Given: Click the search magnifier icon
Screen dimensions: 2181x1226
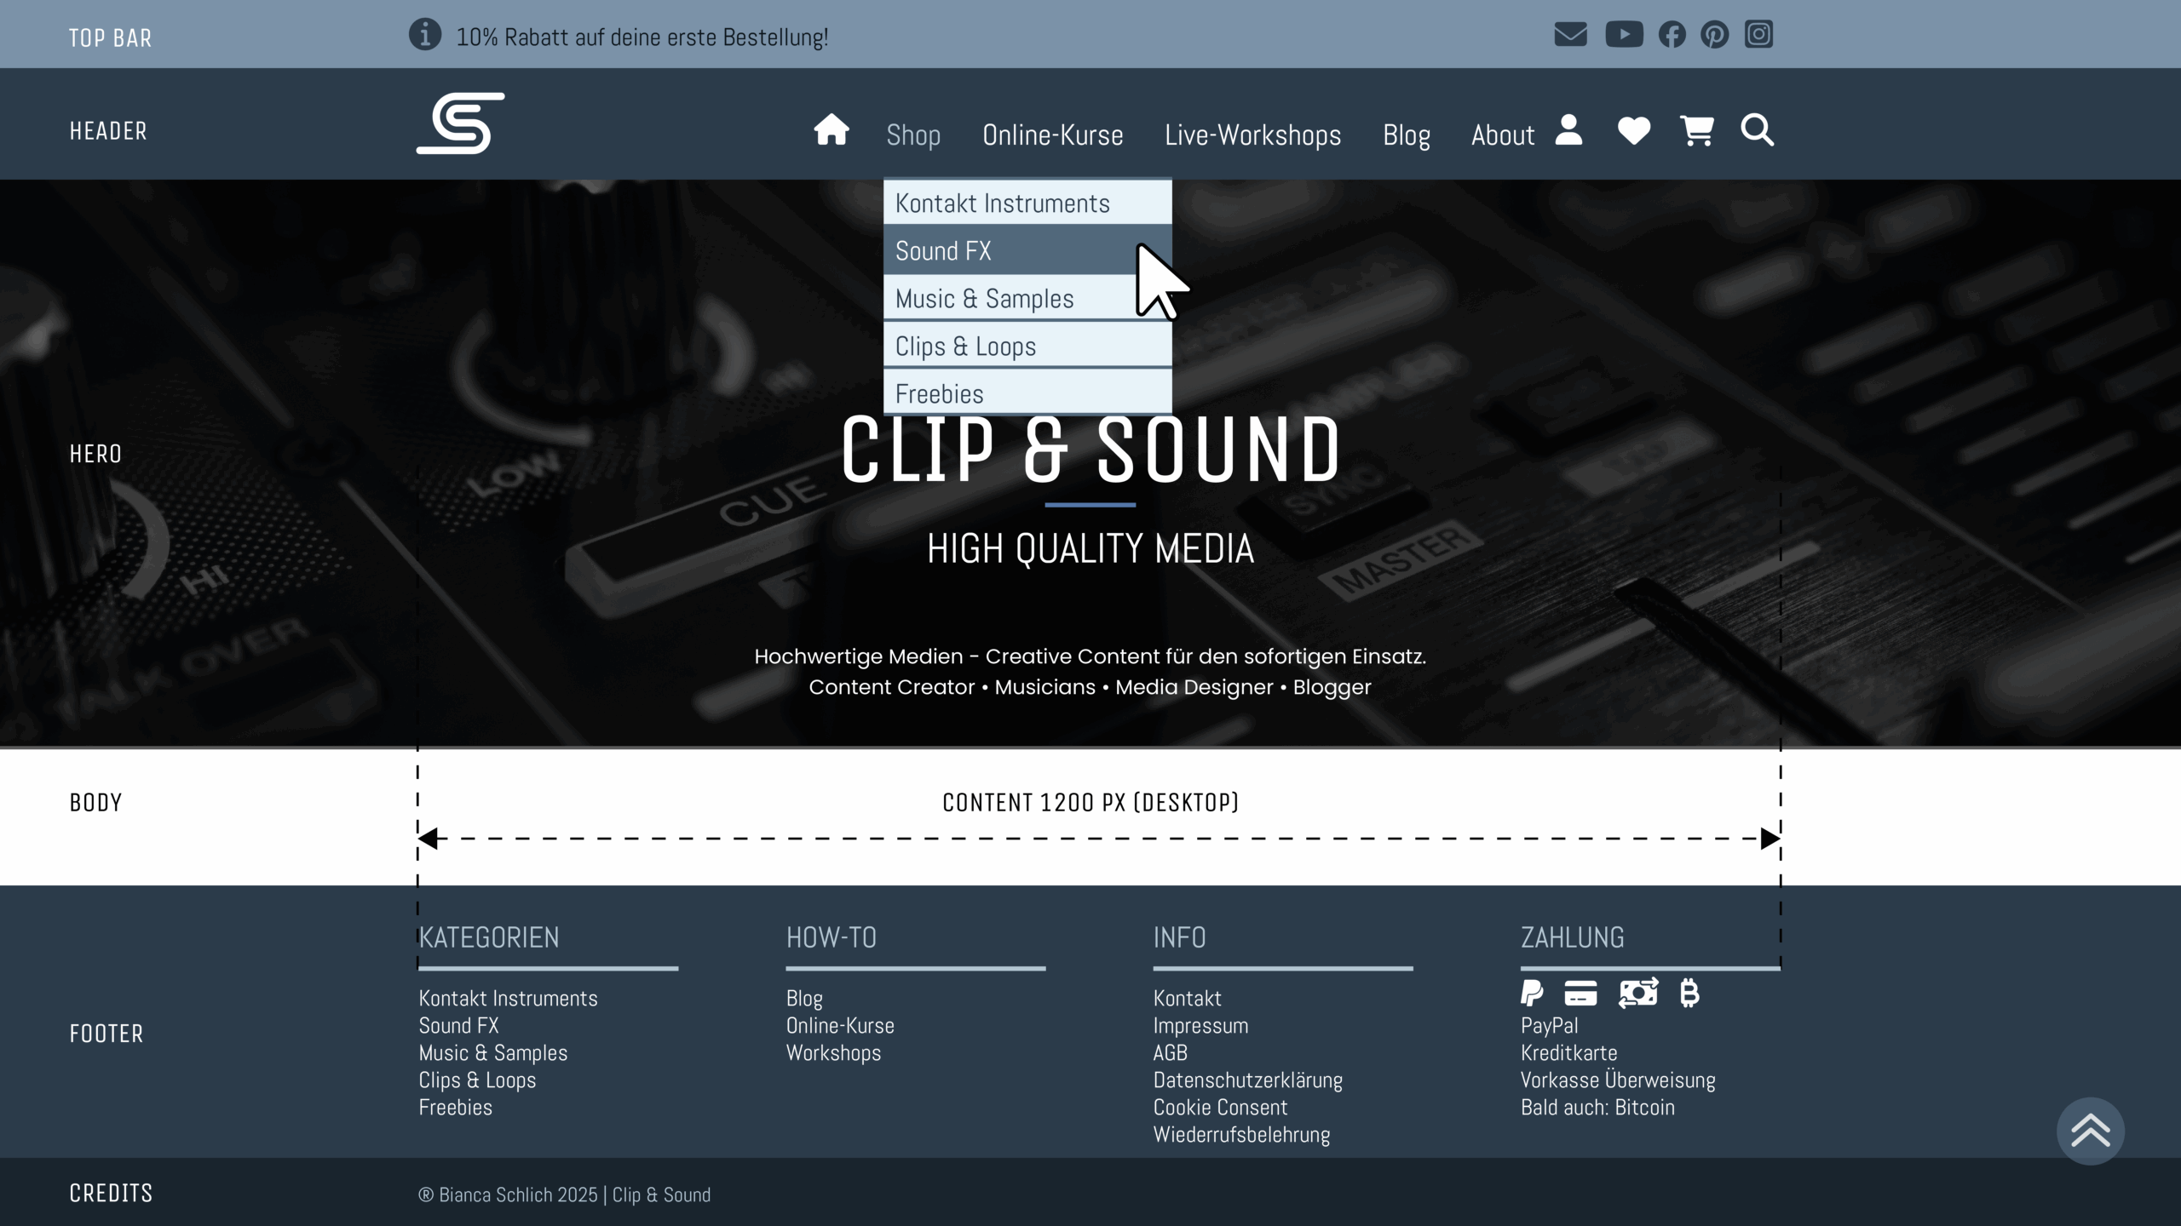Looking at the screenshot, I should tap(1757, 131).
